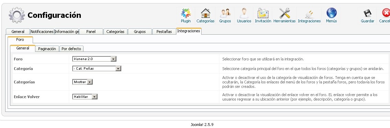
Task: Open the Categorías Mostrar dropdown
Action: [x=83, y=82]
